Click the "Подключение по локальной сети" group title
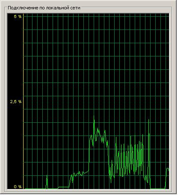Viewport: 178px width, 195px height. [44, 8]
